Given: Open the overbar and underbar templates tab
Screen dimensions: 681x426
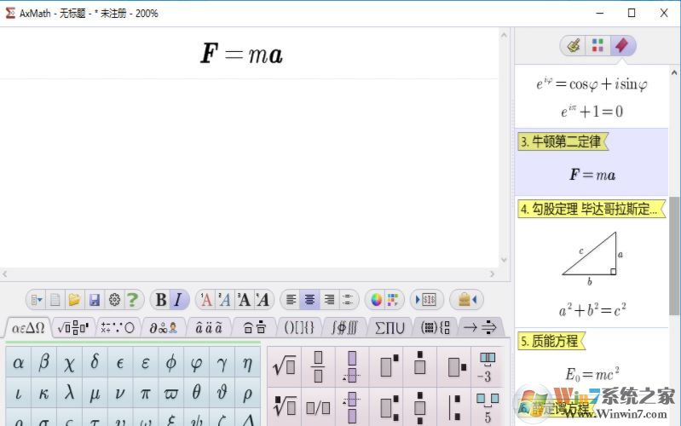Looking at the screenshot, I should pyautogui.click(x=255, y=328).
